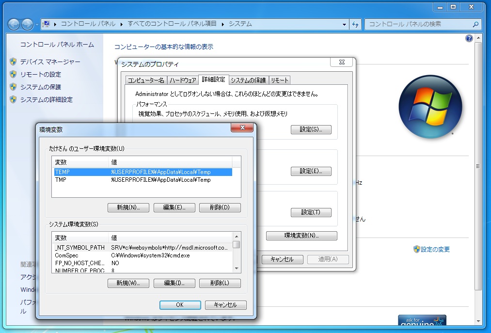Expand the コントロール パネル breadcrumb arrow
Viewport: 491px width, 333px height.
(121, 24)
